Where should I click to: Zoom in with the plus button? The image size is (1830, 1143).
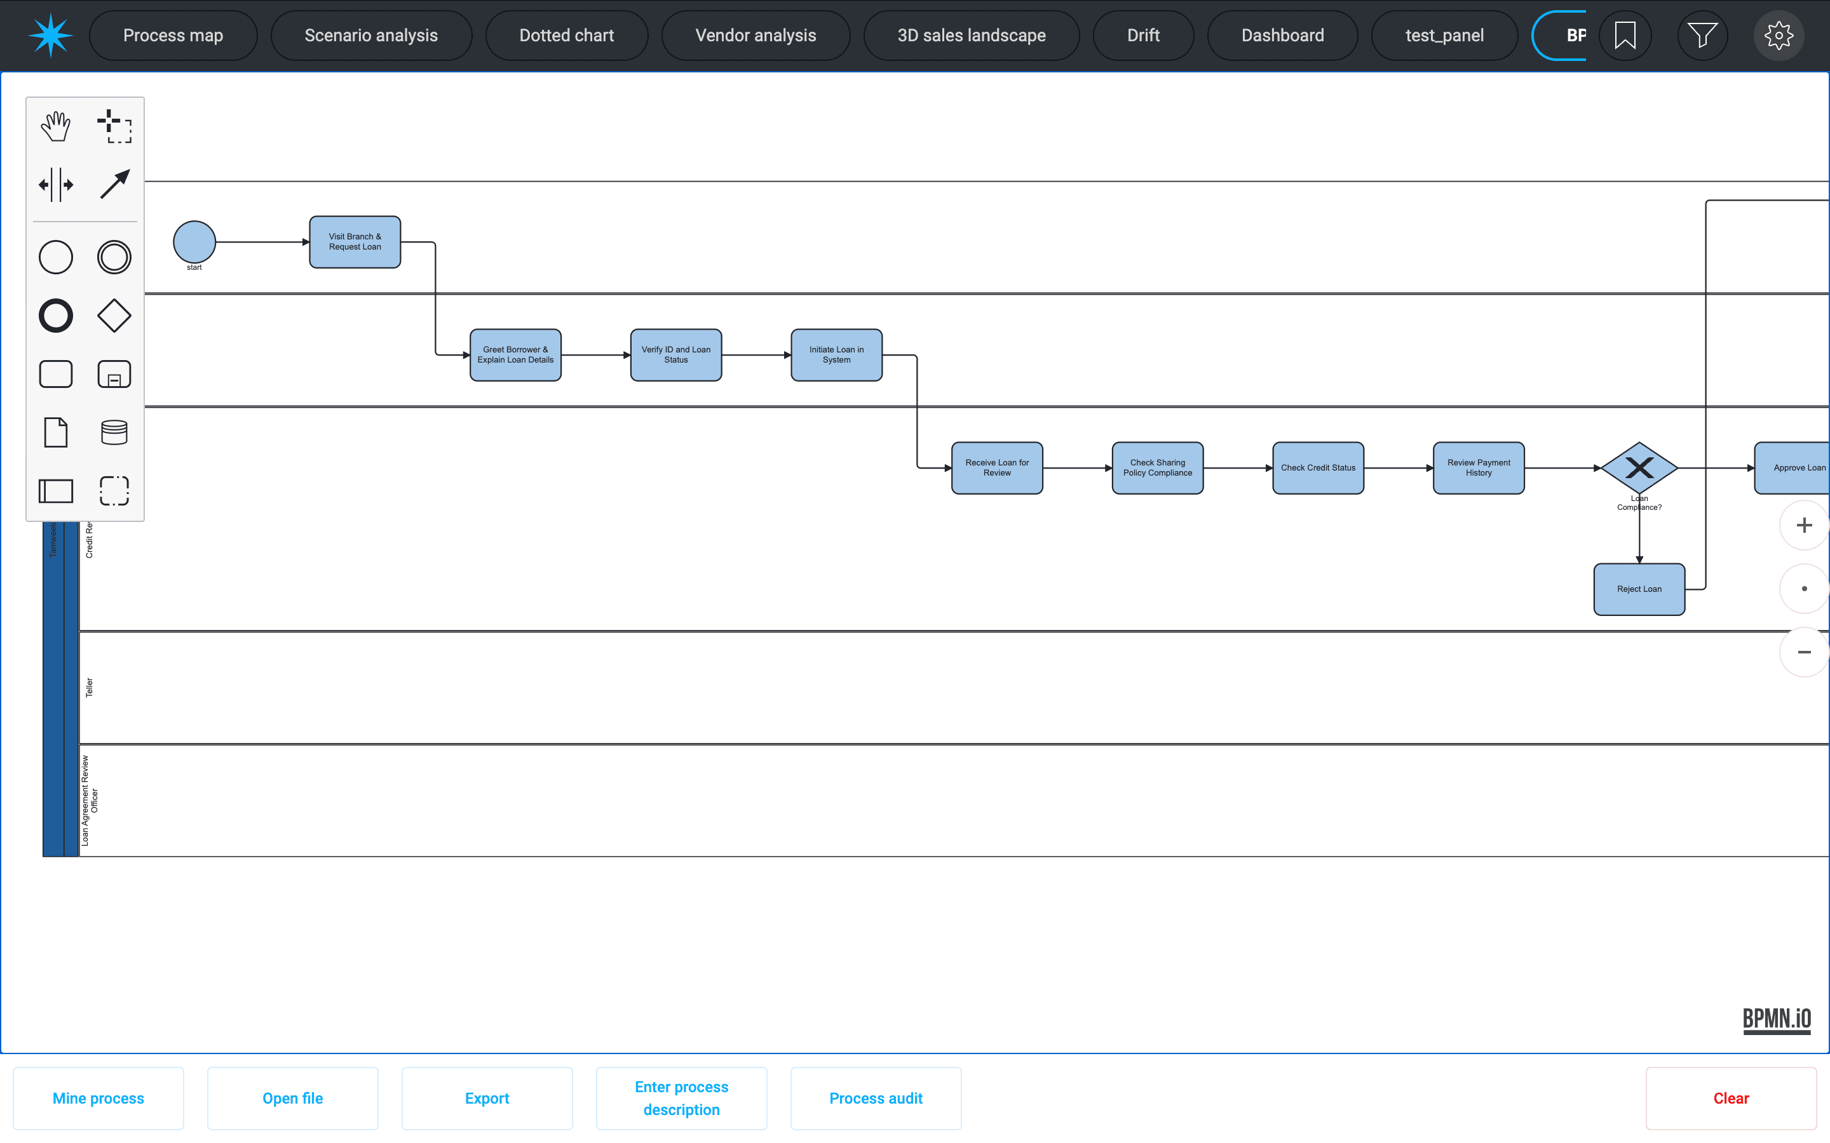1805,525
